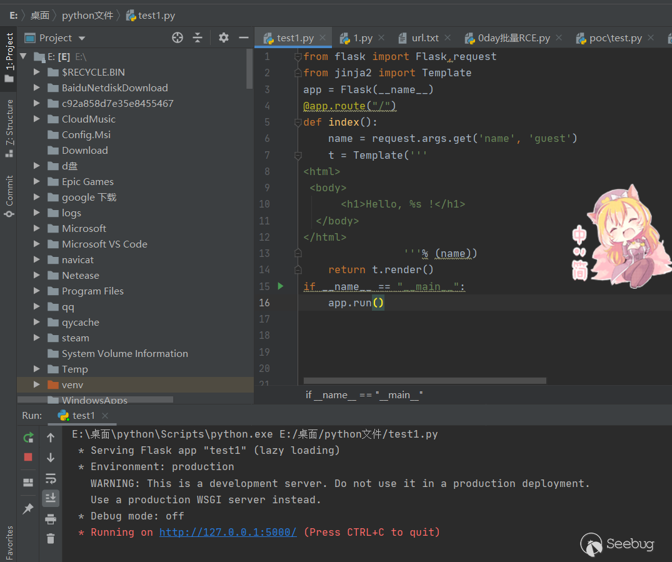
Task: Click the print icon in Run panel
Action: pyautogui.click(x=51, y=519)
